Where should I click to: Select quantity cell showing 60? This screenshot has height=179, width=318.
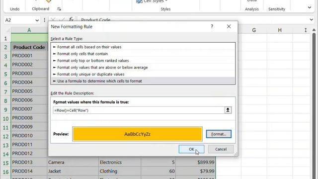(159, 171)
